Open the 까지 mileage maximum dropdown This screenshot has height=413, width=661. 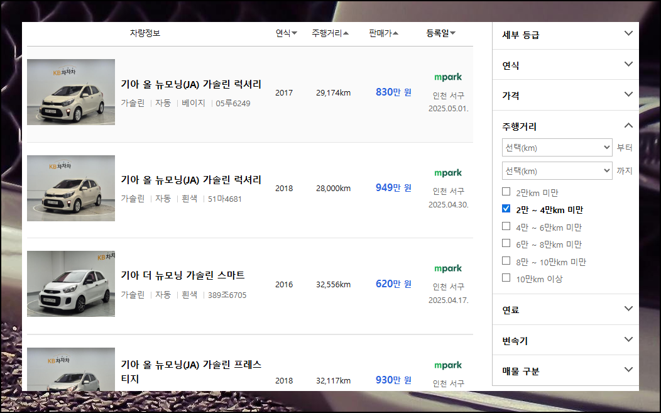557,171
